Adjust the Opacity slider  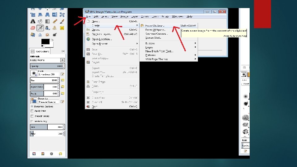46,66
